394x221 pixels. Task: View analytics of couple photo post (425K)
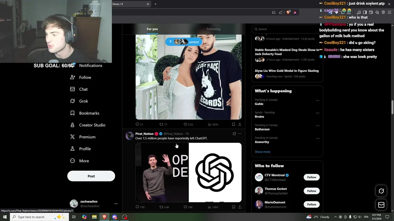coord(213,124)
